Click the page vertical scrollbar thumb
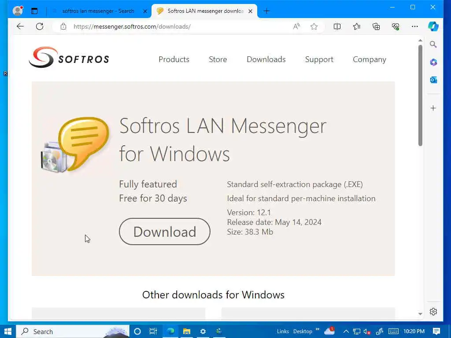 420,96
